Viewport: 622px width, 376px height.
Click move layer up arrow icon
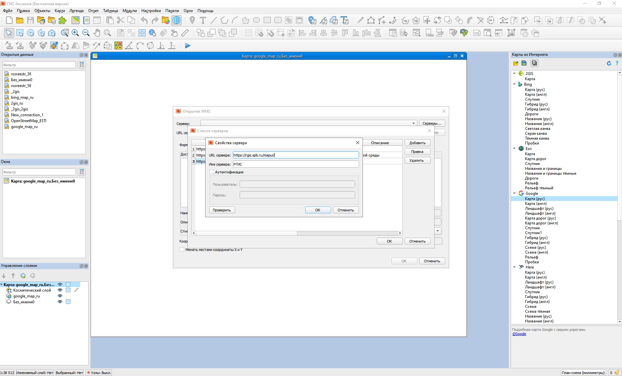(13, 276)
